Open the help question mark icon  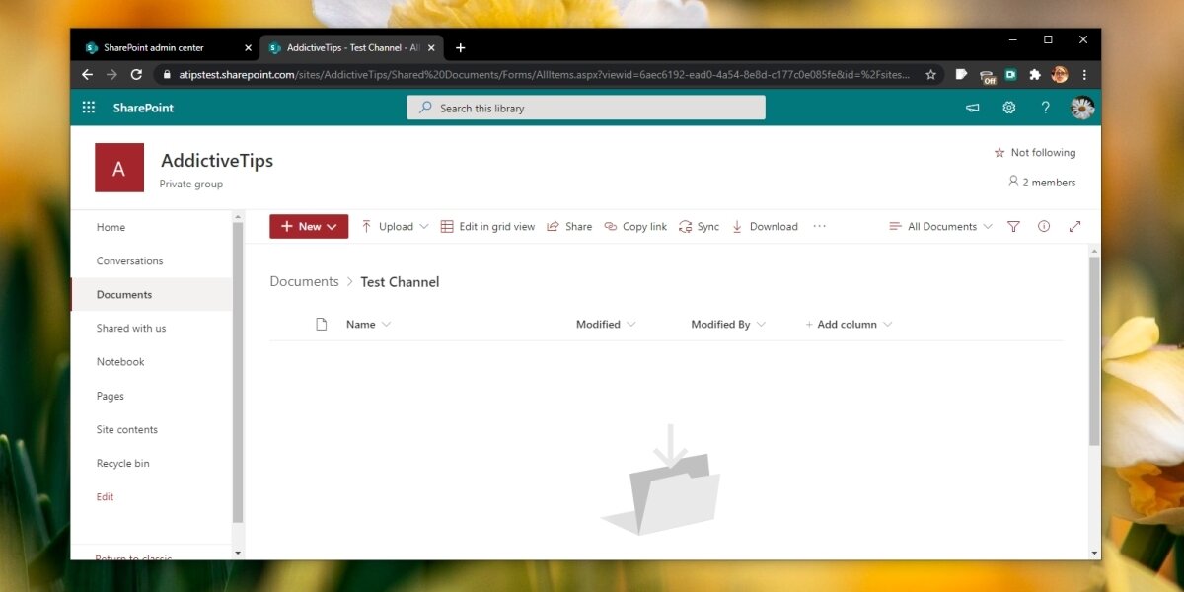pos(1046,108)
